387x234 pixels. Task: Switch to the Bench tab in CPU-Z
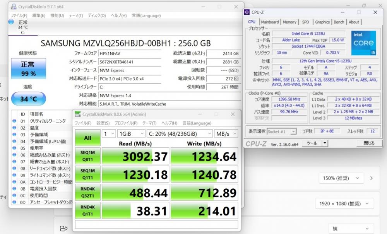click(x=339, y=22)
